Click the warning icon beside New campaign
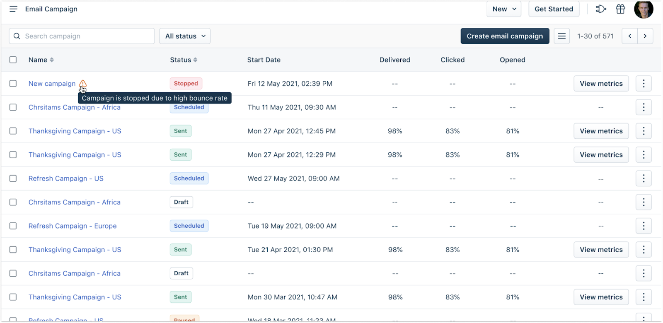 pyautogui.click(x=83, y=83)
